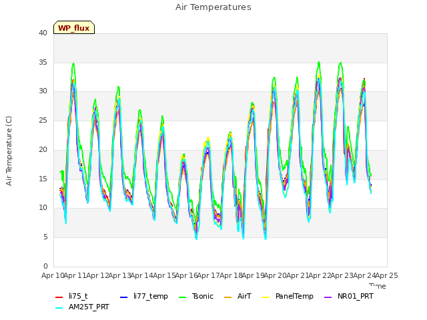Click the Apr 25 x-axis tick label
427x320 pixels.
[x=387, y=275]
